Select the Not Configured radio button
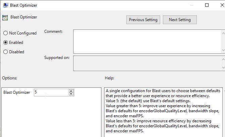 coord(5,33)
